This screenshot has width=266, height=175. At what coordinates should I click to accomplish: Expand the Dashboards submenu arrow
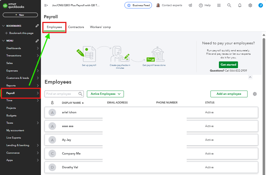coord(38,48)
